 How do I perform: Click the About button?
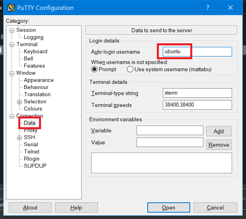coord(30,207)
